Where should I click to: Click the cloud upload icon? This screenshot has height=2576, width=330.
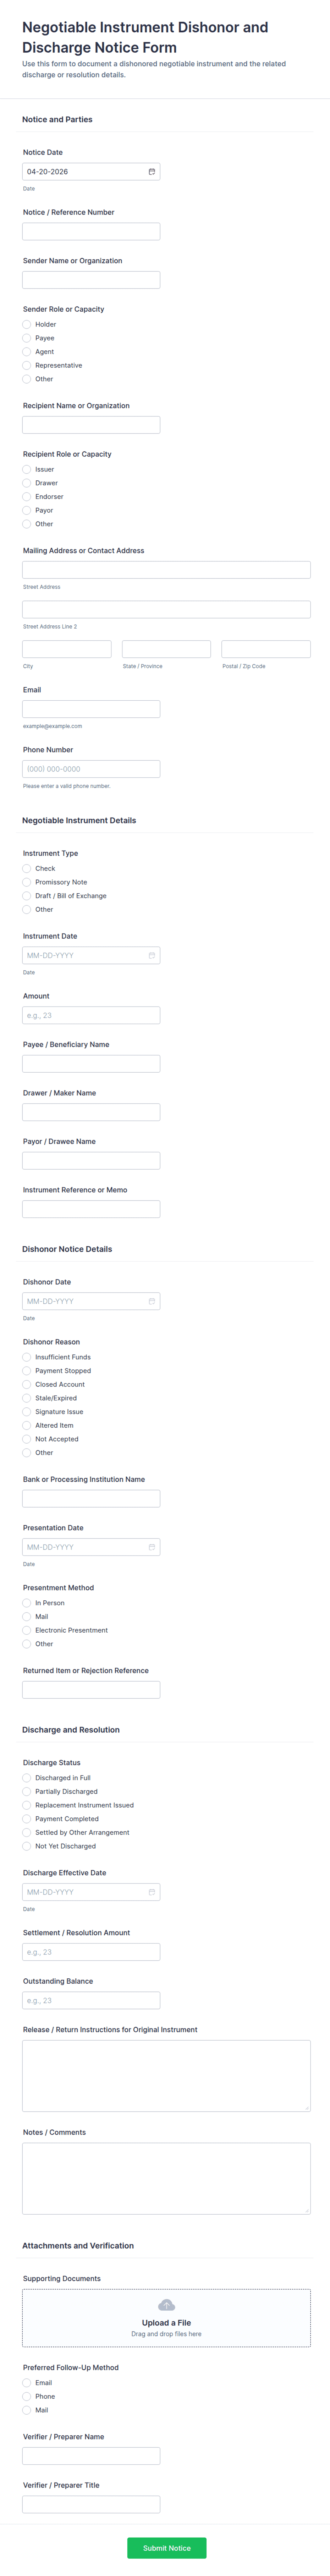[166, 2305]
